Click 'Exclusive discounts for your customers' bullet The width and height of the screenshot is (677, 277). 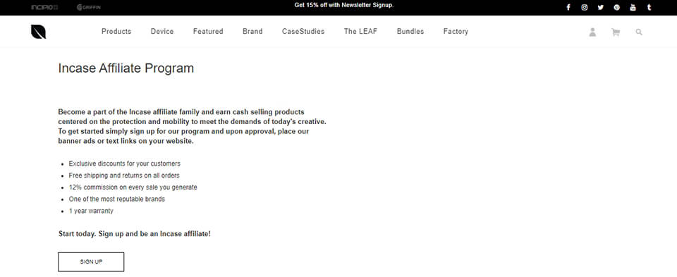124,164
